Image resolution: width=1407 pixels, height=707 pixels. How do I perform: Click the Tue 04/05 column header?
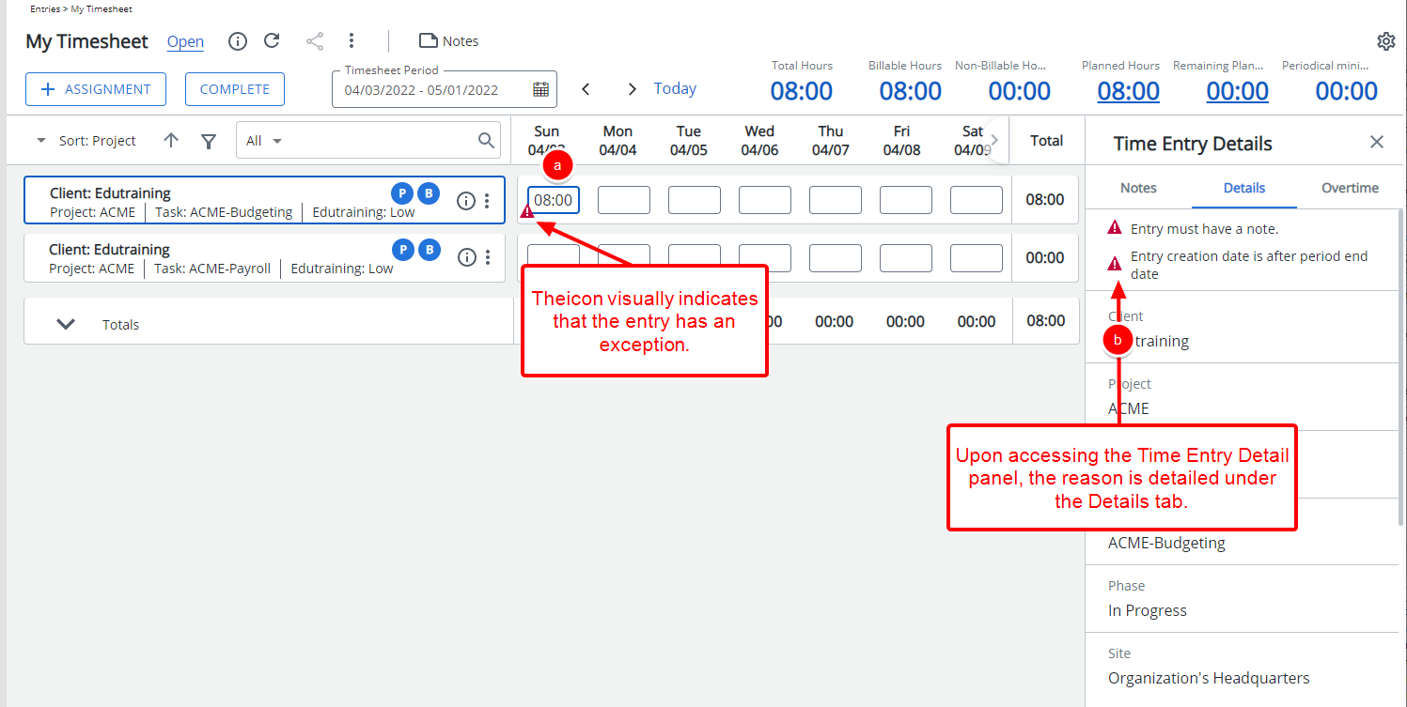[689, 140]
